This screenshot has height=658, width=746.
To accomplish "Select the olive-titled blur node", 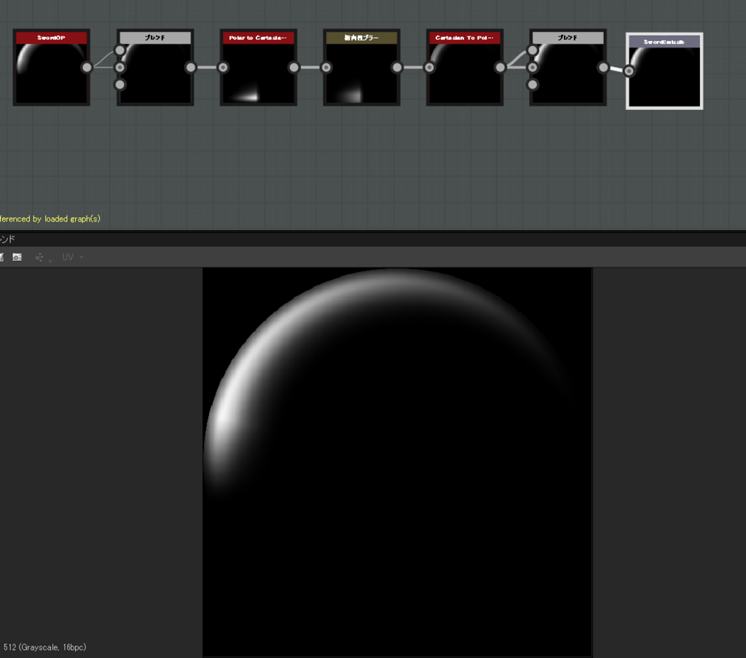I will point(361,67).
